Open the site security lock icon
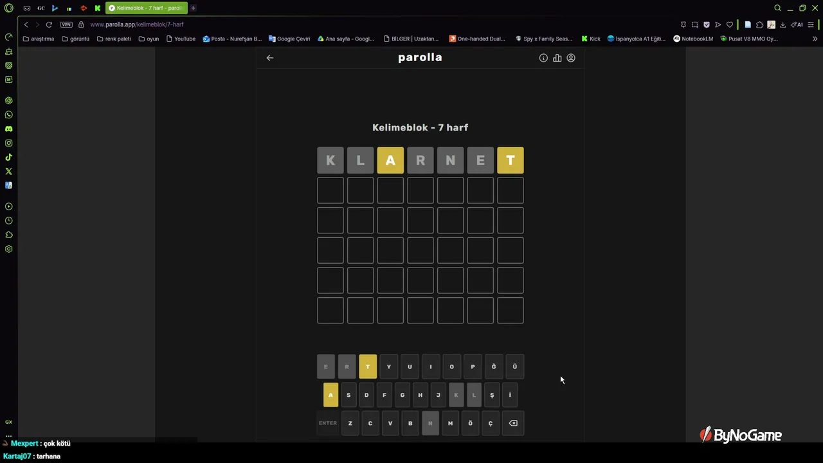This screenshot has width=823, height=463. (x=81, y=24)
